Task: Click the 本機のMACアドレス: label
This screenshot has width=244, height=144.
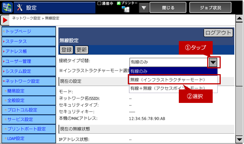Action: pos(78,119)
